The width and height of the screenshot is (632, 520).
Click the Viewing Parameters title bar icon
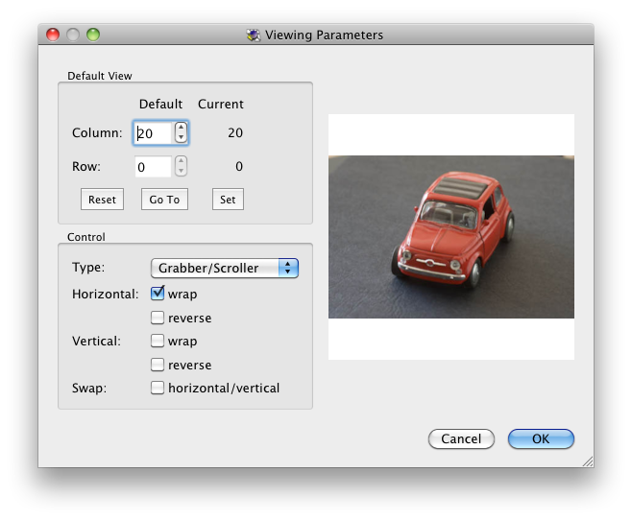pos(254,35)
